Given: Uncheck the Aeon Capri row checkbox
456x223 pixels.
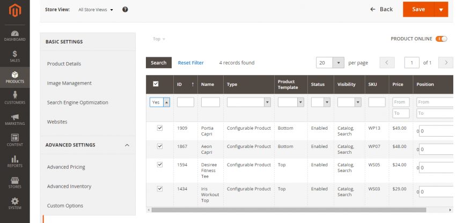Looking at the screenshot, I should tap(160, 146).
